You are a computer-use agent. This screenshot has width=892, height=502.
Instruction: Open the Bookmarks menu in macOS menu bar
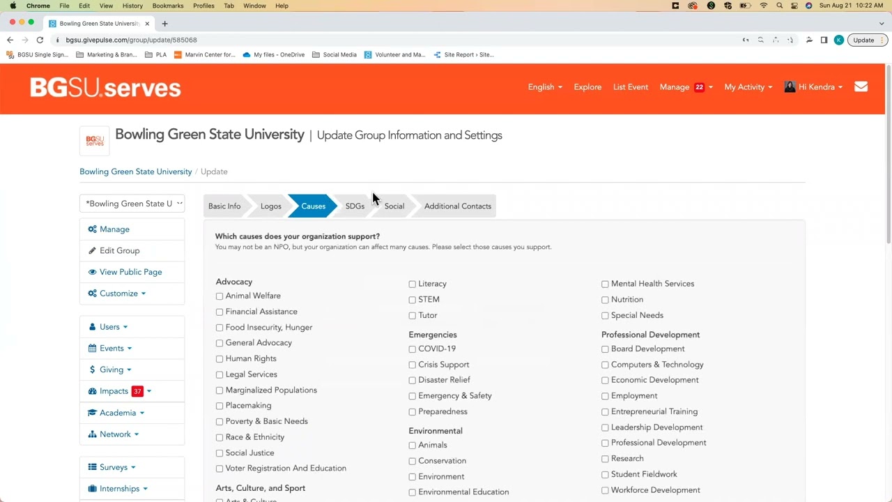point(168,6)
